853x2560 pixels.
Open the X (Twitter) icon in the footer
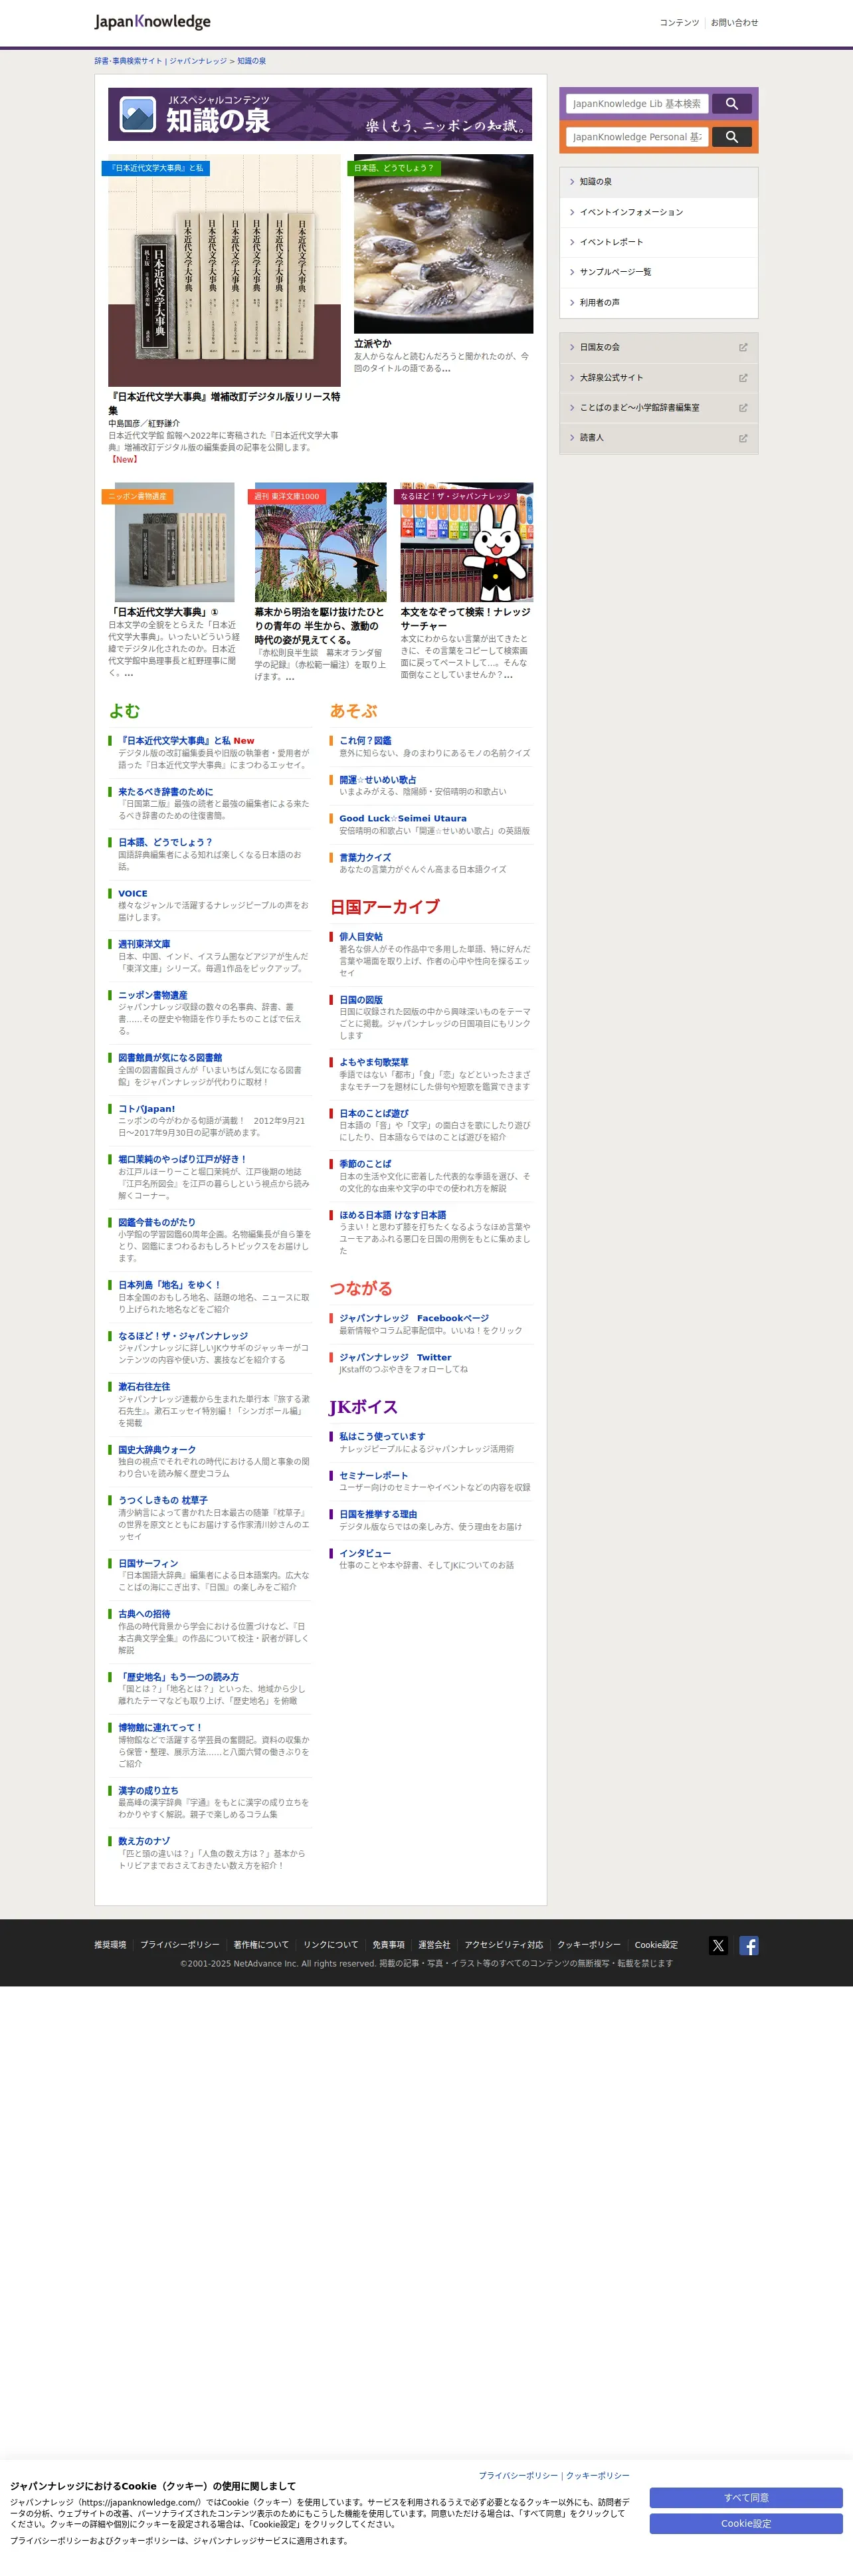pos(719,1945)
